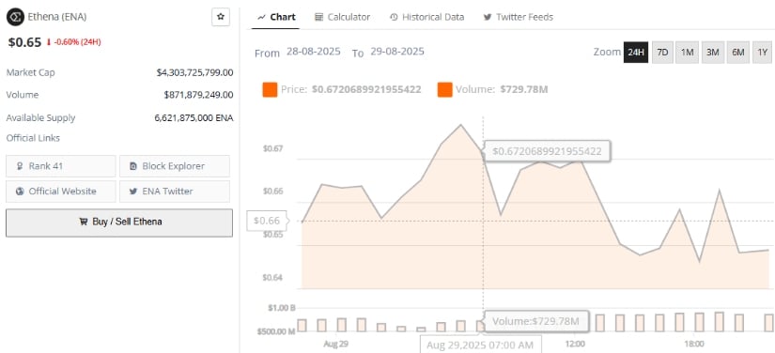Select the 24H zoom range
This screenshot has width=775, height=353.
click(x=636, y=53)
